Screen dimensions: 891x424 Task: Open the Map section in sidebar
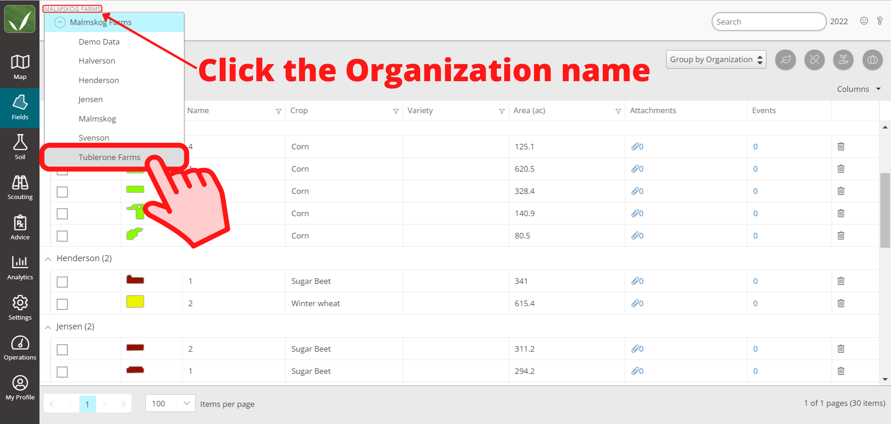(20, 67)
